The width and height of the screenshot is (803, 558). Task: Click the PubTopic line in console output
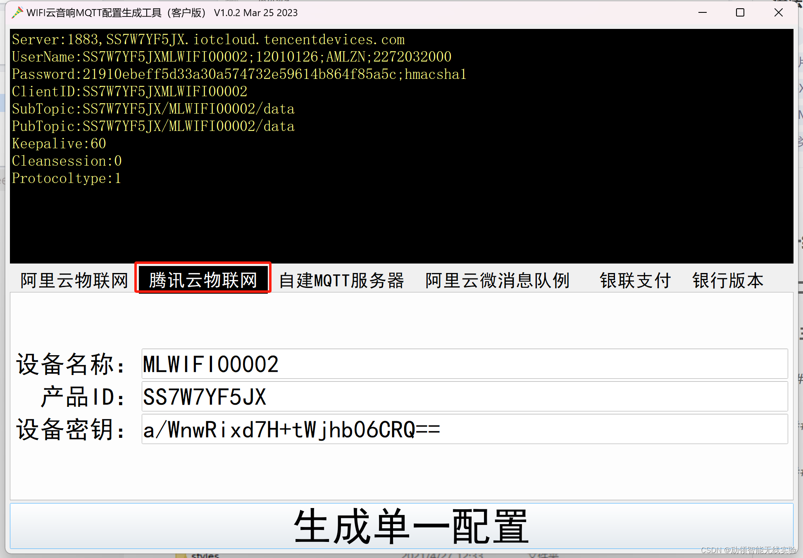click(x=153, y=126)
